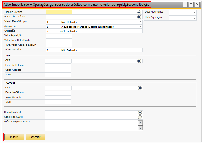Close the Ativo Imobilizado window

click(197, 5)
